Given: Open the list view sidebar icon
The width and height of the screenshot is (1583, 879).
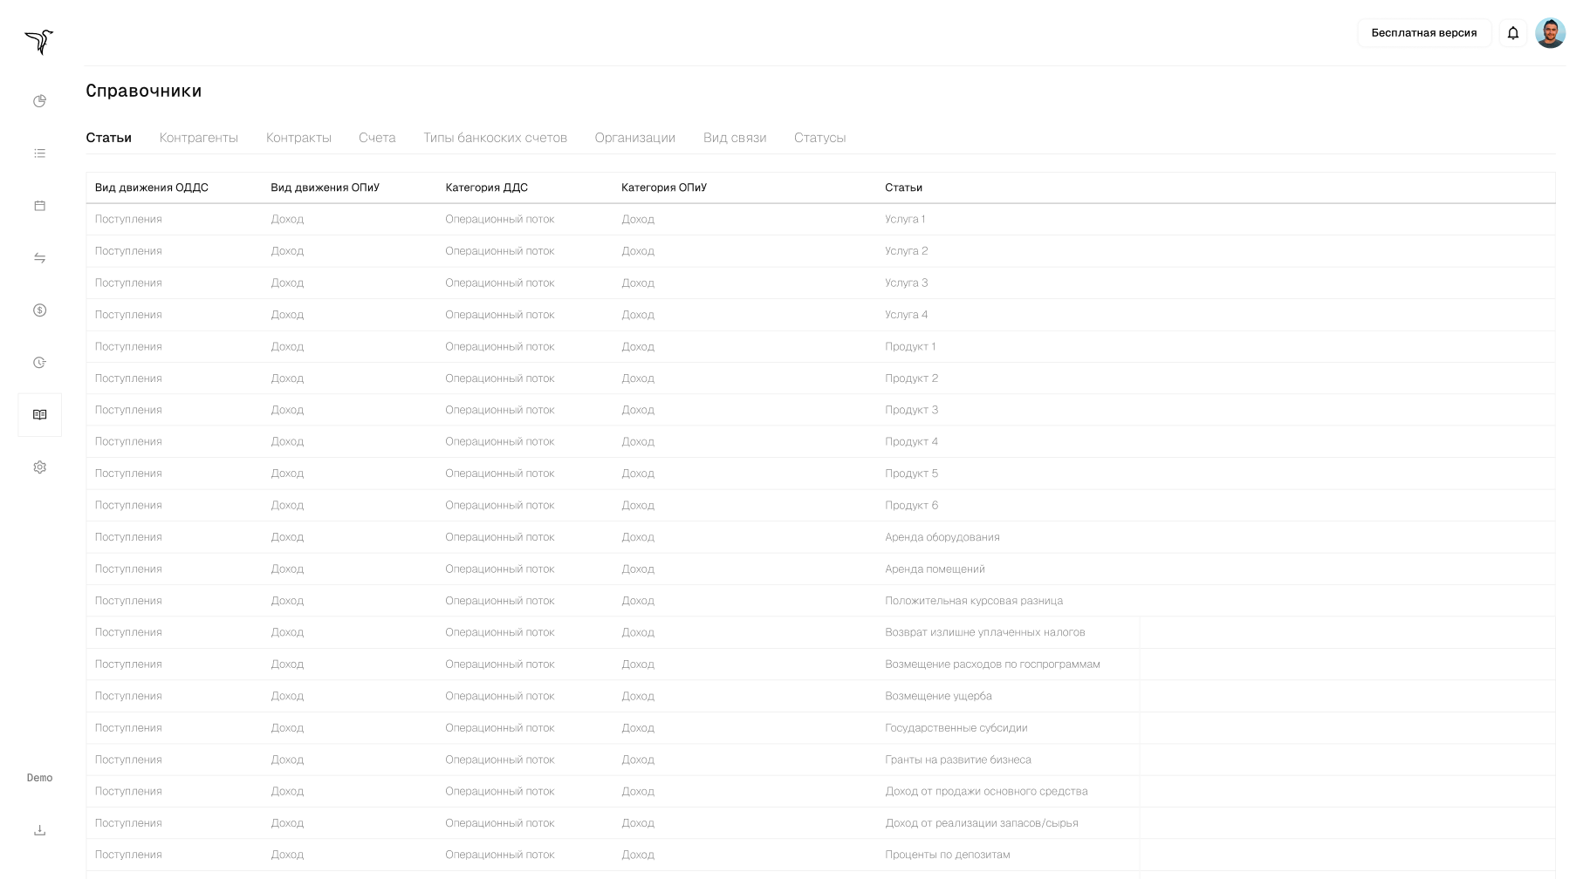Looking at the screenshot, I should tap(39, 153).
